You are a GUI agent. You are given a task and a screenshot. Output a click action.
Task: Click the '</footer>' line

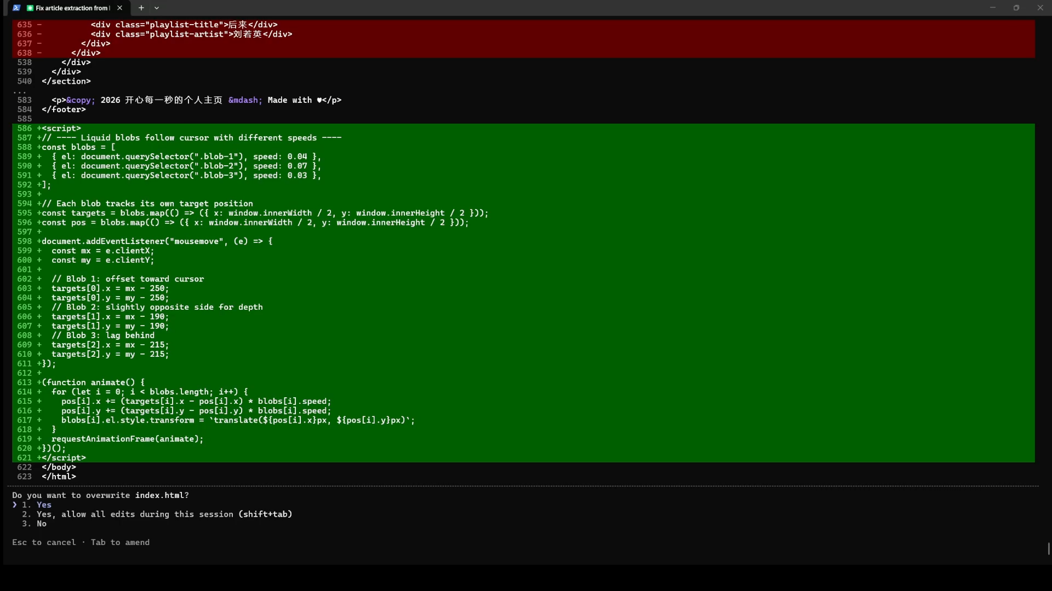[x=64, y=109]
